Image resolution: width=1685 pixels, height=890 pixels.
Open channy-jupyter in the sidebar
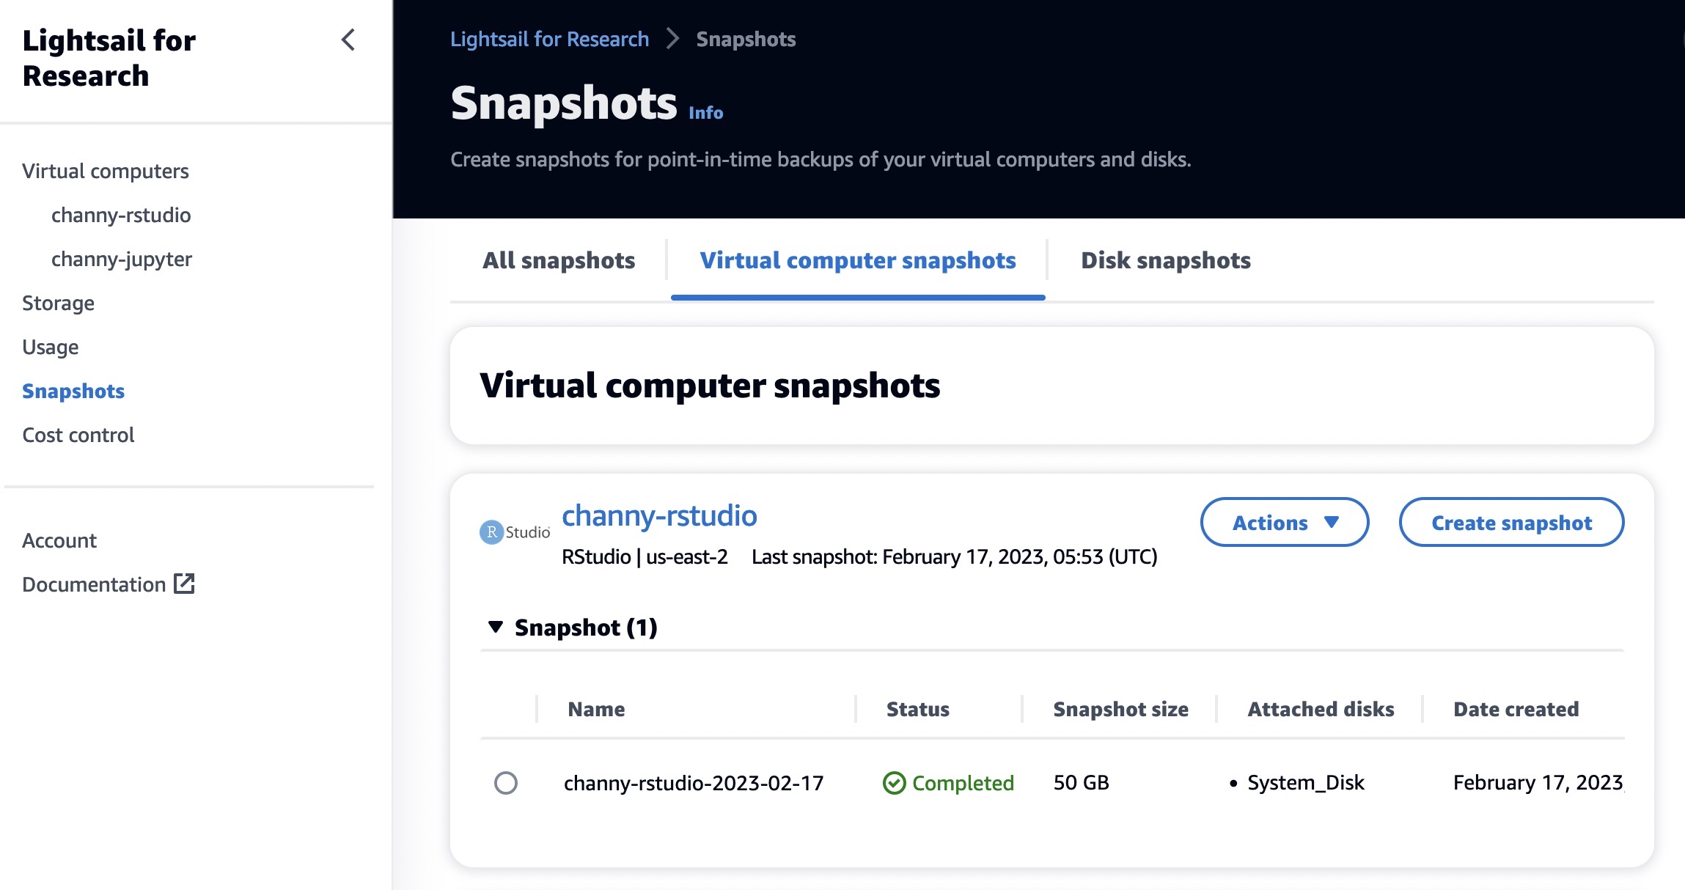[122, 259]
